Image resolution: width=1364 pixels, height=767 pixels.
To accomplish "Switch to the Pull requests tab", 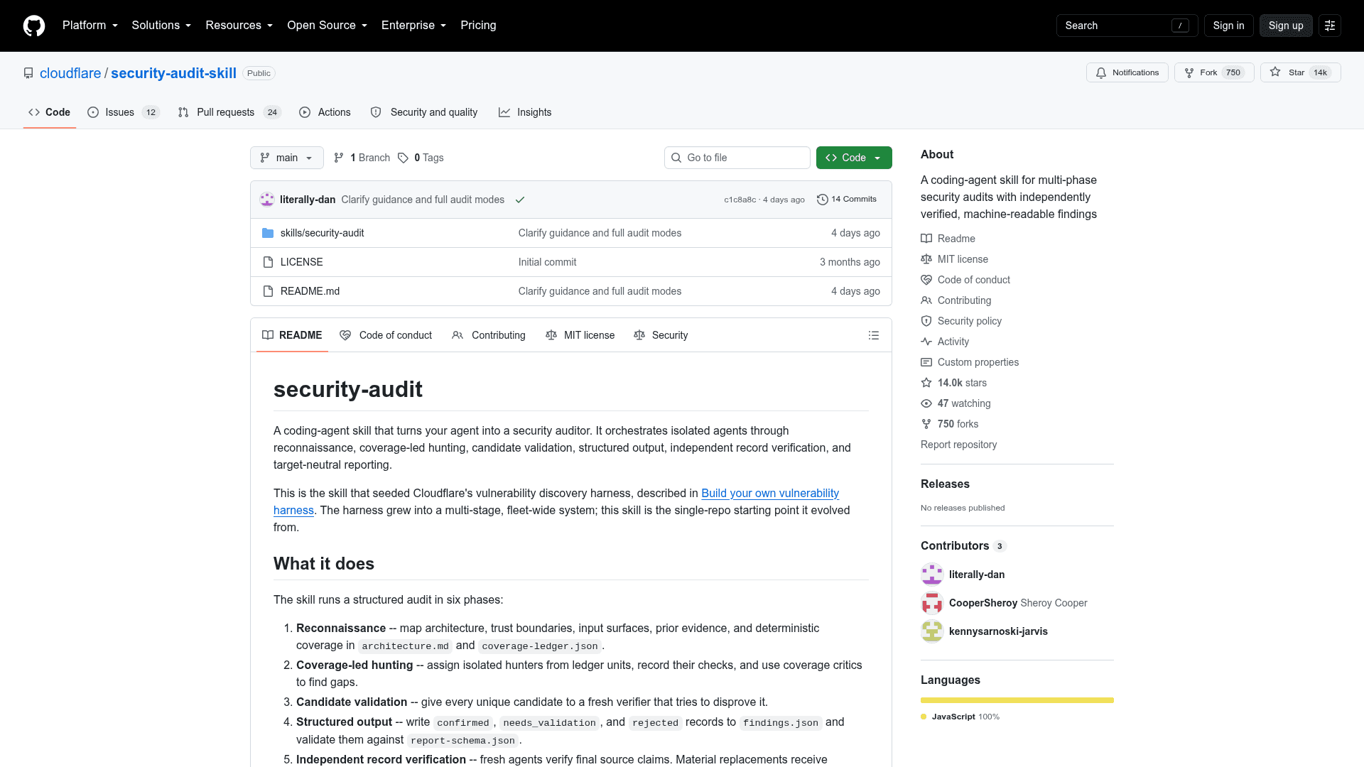I will point(229,112).
